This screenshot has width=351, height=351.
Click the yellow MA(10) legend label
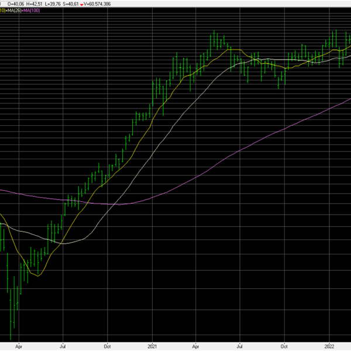(x=2, y=10)
